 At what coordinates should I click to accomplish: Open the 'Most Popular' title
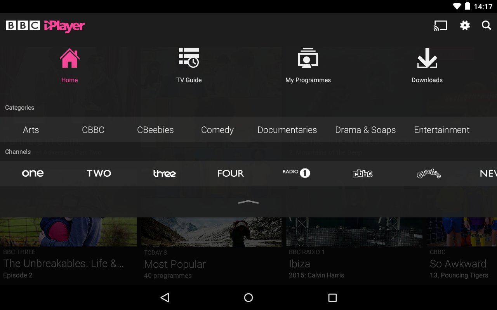[175, 264]
